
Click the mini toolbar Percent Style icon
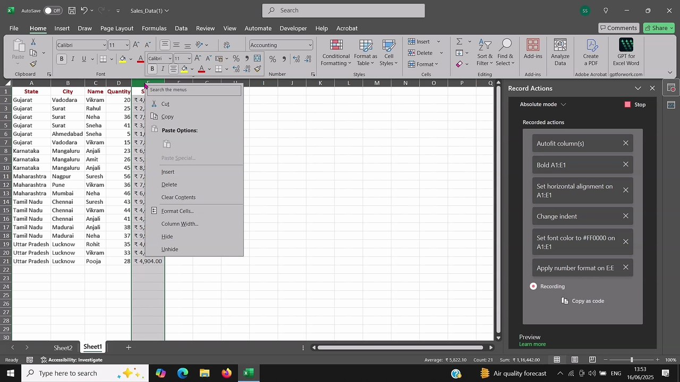(x=236, y=58)
